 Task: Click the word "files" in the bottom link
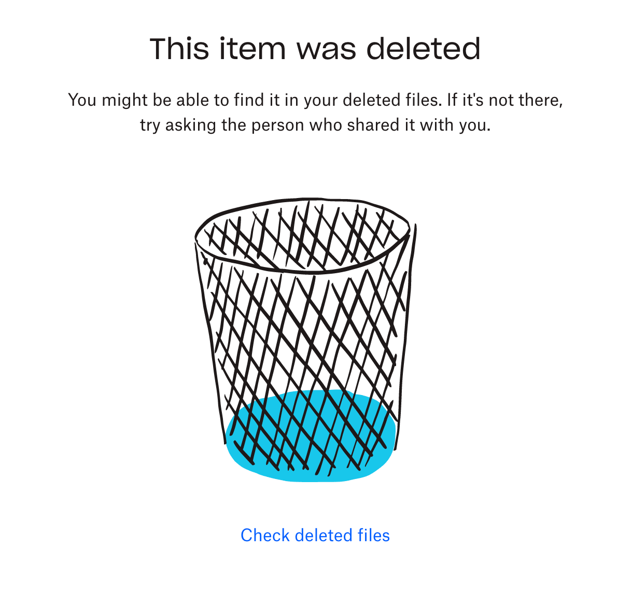(373, 535)
